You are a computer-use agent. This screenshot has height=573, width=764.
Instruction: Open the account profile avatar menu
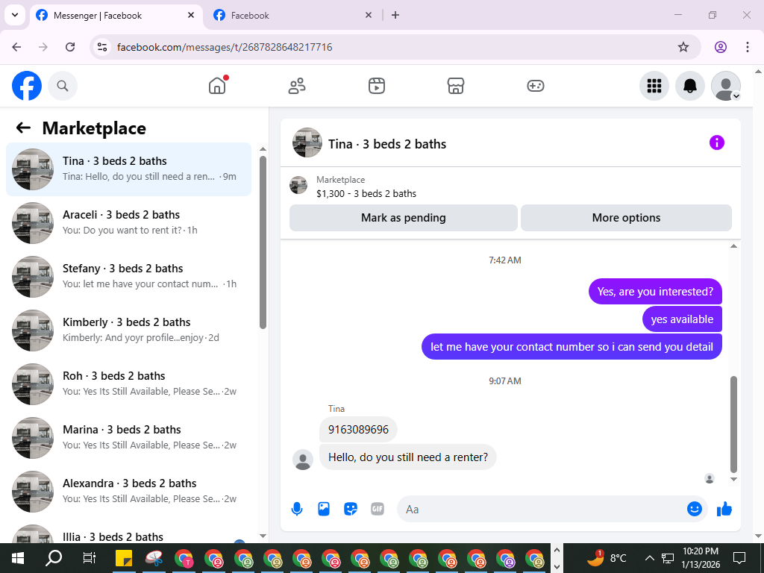(x=726, y=86)
